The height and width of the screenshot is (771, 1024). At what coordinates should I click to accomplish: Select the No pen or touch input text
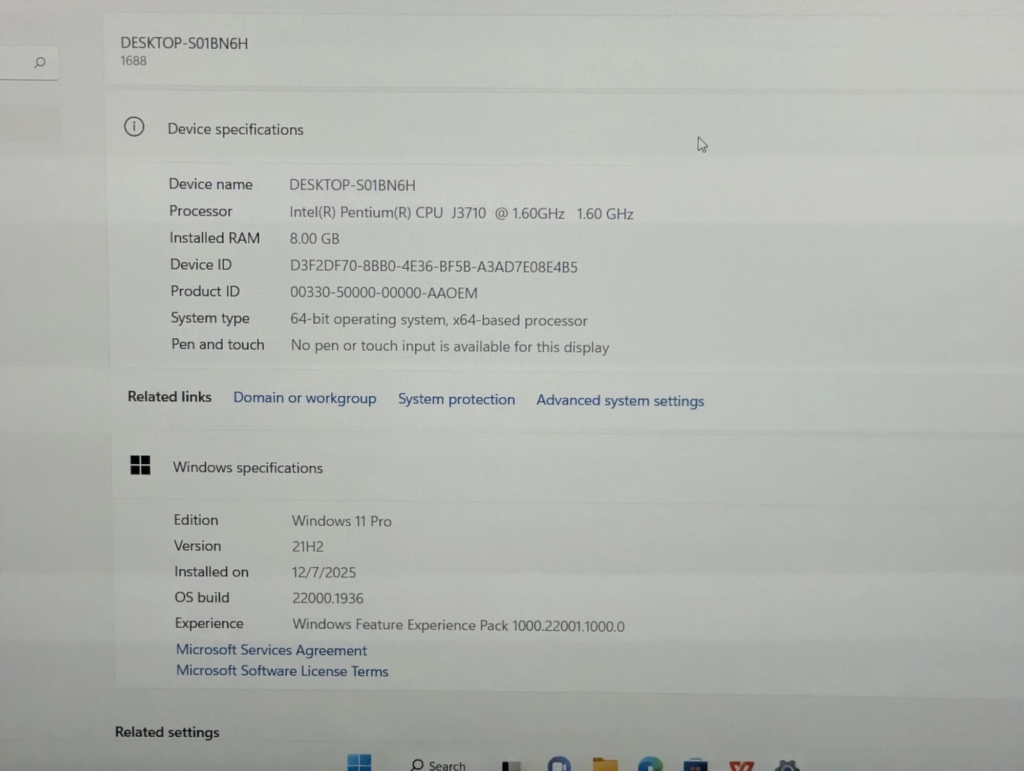pyautogui.click(x=450, y=347)
